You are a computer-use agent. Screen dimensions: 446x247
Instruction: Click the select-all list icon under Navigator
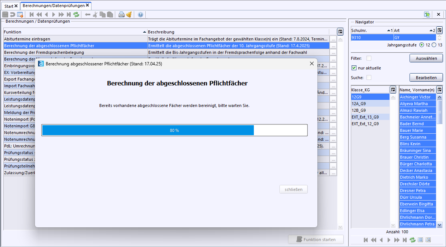pos(420,240)
